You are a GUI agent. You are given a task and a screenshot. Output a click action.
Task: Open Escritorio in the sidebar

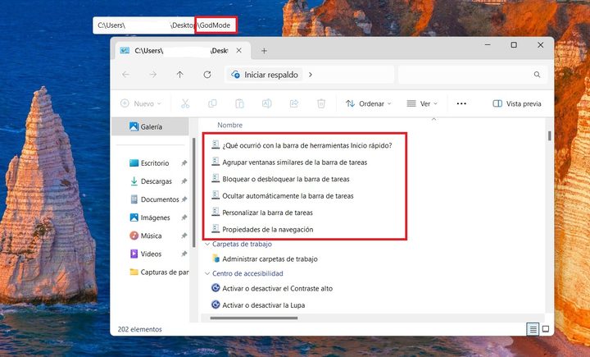(154, 163)
